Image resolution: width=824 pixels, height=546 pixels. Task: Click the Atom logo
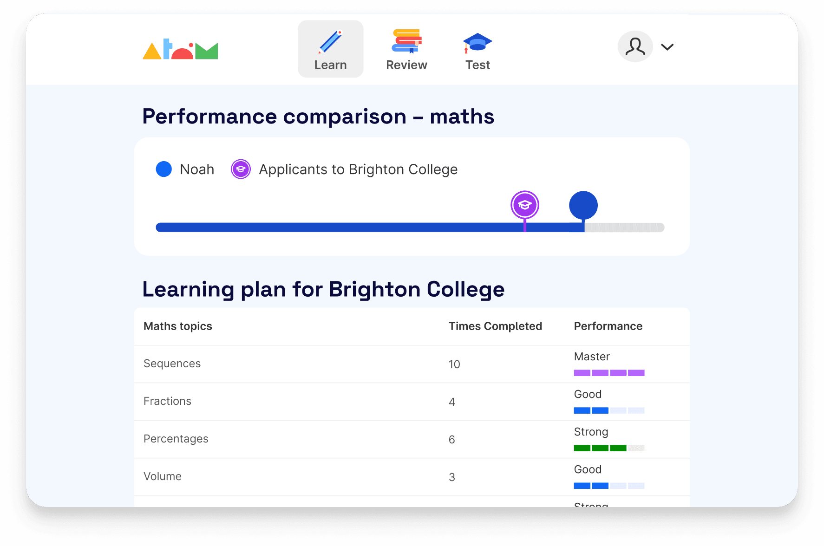(180, 48)
